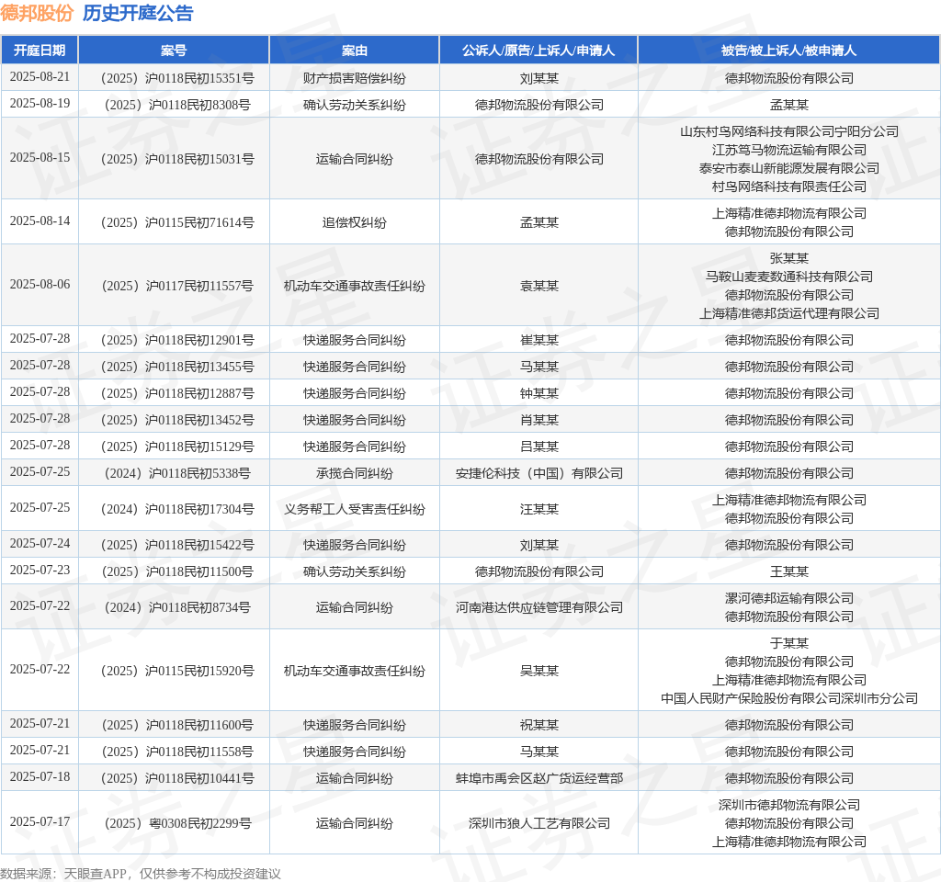Screen dimensions: 941x882
Task: Select the 开庭日期 column header
Action: click(40, 51)
